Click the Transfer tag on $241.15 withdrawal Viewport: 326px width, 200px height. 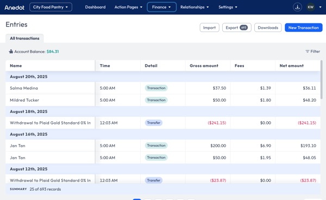point(153,123)
